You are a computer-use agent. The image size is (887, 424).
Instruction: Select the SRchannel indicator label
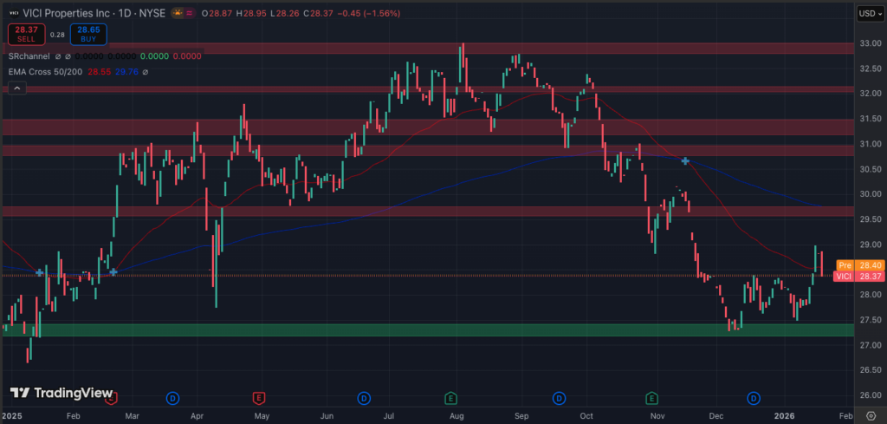pyautogui.click(x=29, y=56)
